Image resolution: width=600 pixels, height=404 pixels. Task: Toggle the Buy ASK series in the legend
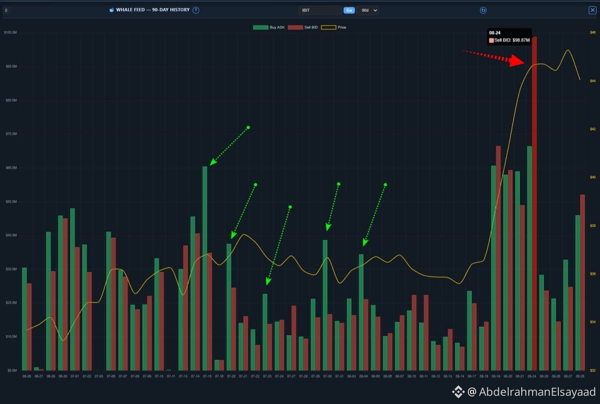click(x=269, y=28)
